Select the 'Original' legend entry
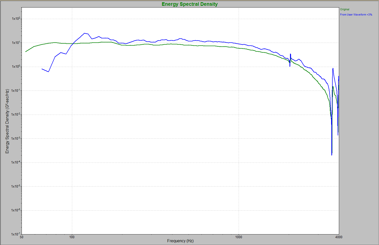The height and width of the screenshot is (245, 379). (x=345, y=9)
